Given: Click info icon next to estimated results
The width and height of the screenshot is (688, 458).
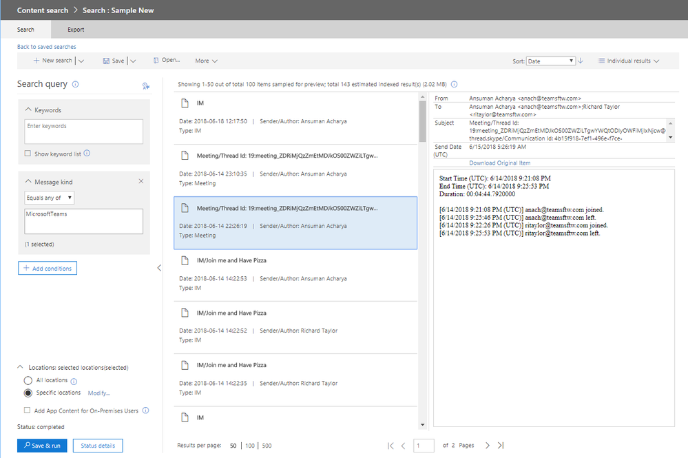Looking at the screenshot, I should tap(454, 84).
